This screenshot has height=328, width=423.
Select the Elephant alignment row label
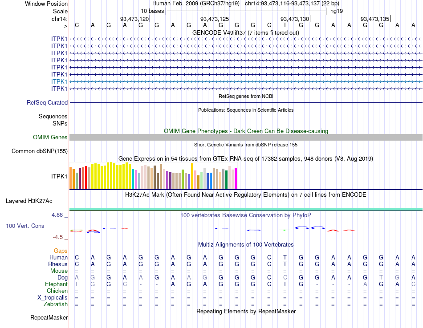[56, 284]
